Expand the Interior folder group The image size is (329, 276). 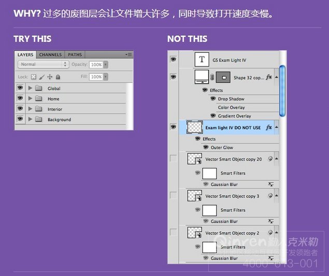click(x=30, y=109)
